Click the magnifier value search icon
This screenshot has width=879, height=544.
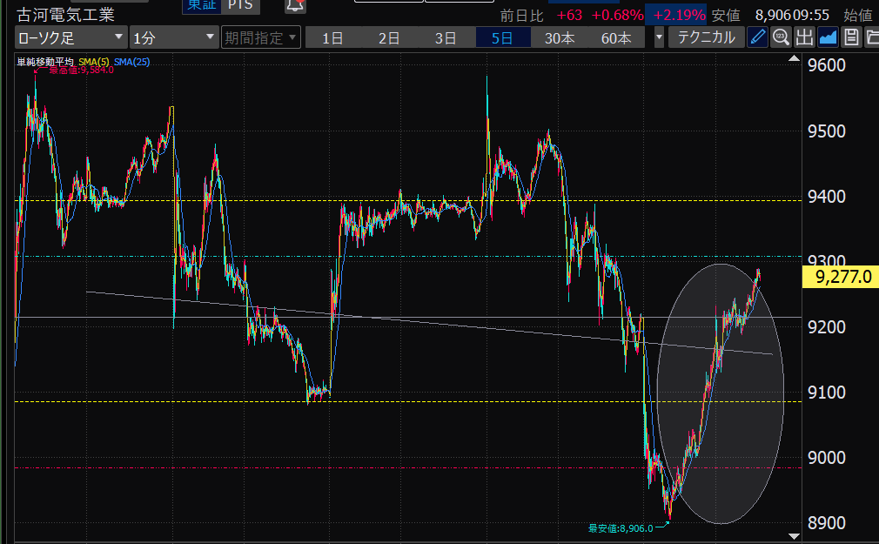[781, 37]
